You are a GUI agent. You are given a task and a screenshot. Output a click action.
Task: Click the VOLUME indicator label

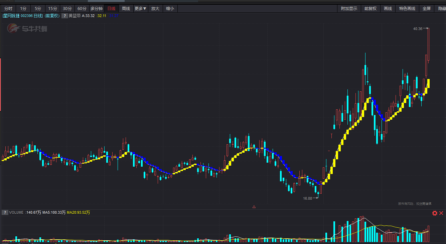[16, 212]
